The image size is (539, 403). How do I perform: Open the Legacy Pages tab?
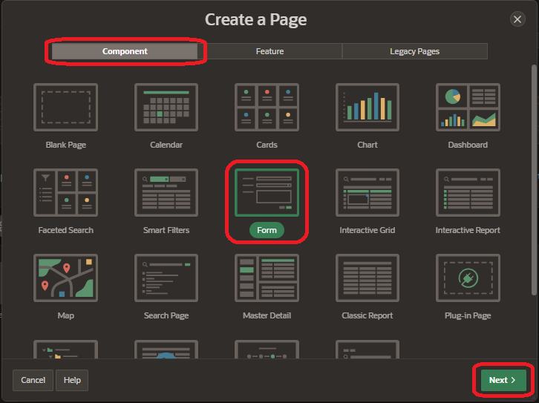click(414, 51)
